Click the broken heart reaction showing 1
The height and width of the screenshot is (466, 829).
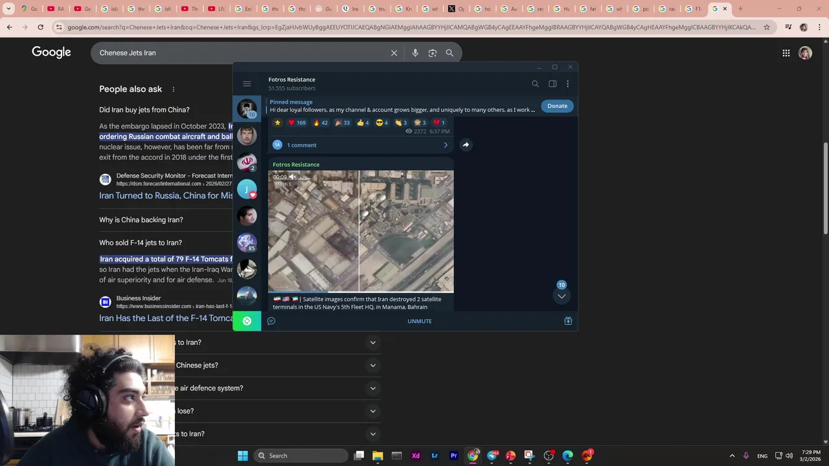click(439, 122)
